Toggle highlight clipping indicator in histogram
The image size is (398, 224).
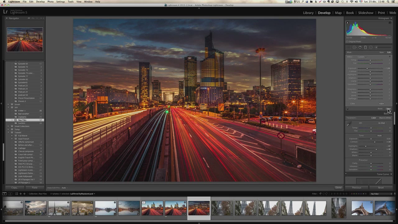coord(390,23)
